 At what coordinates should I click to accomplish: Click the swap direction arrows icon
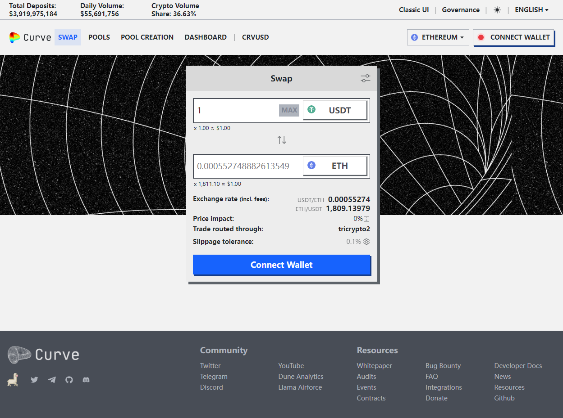(x=282, y=140)
